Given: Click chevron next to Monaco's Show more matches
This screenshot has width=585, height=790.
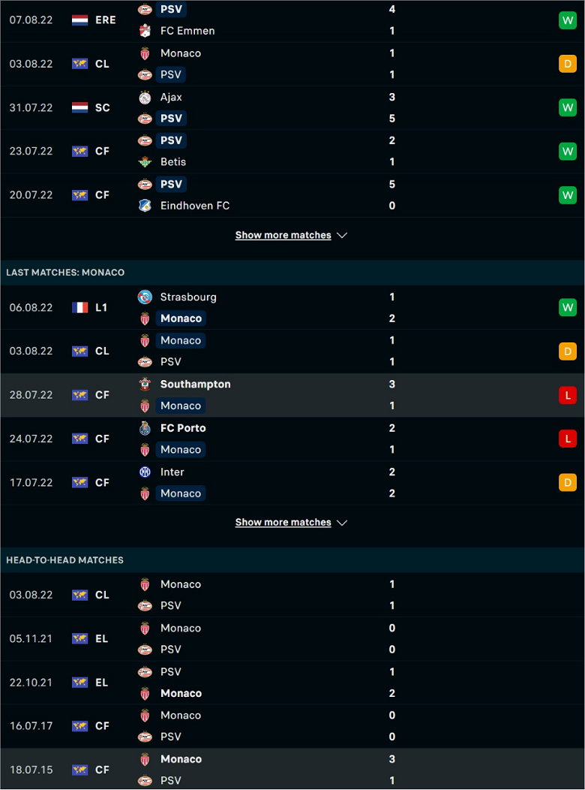Looking at the screenshot, I should coord(342,523).
